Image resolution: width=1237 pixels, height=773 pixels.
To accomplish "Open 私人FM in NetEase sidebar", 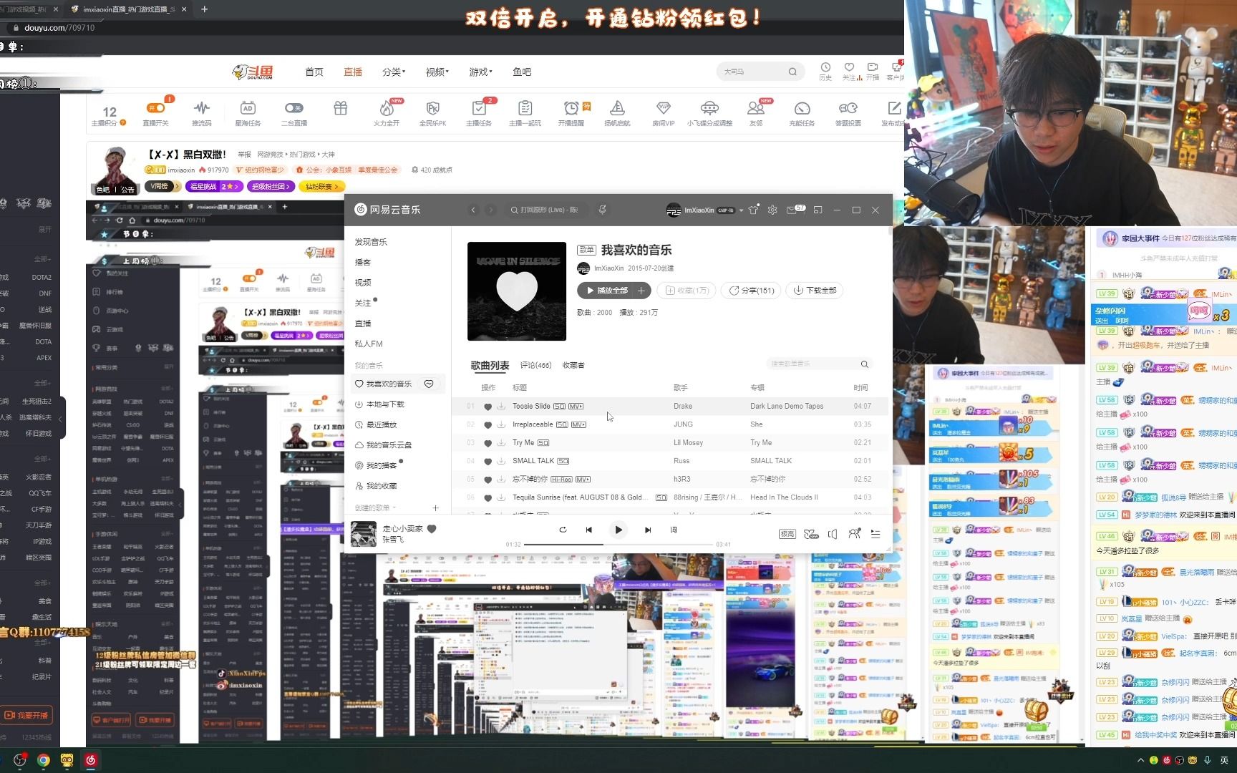I will (x=369, y=344).
